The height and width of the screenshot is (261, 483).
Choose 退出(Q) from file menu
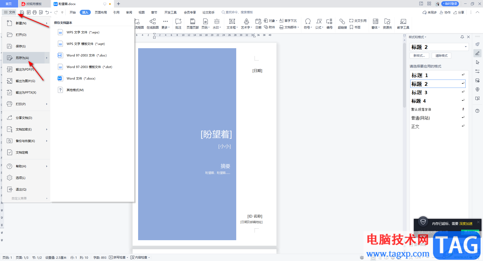(26, 189)
